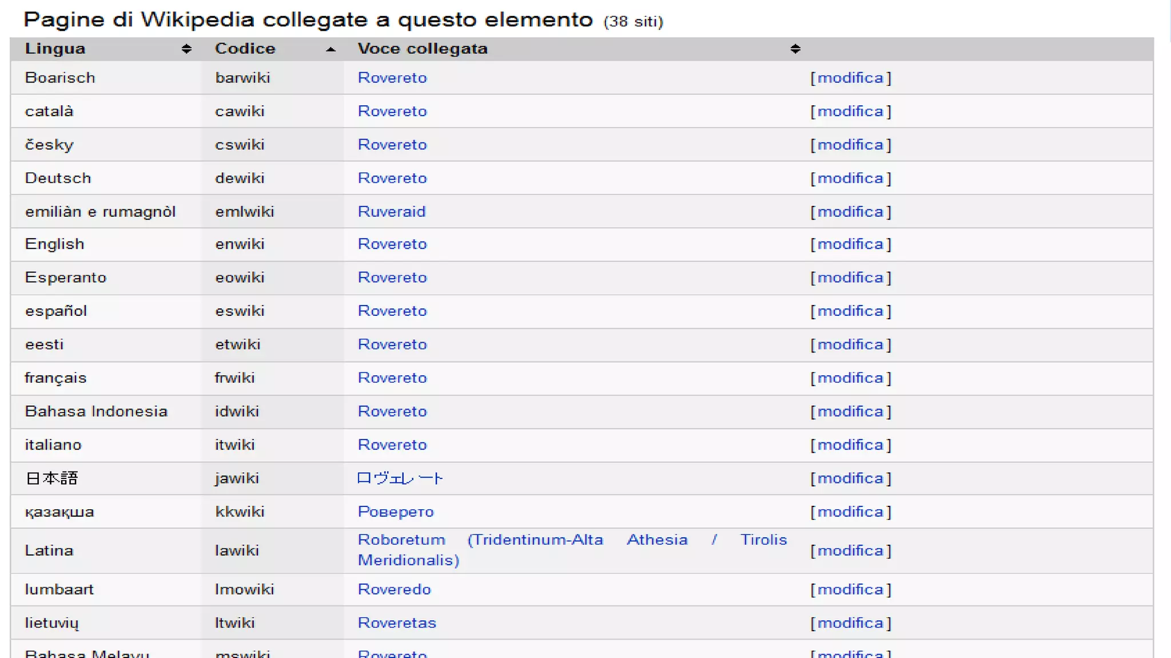Screen dimensions: 1171x658
Task: Open the Latin Roboretum article link
Action: (401, 540)
